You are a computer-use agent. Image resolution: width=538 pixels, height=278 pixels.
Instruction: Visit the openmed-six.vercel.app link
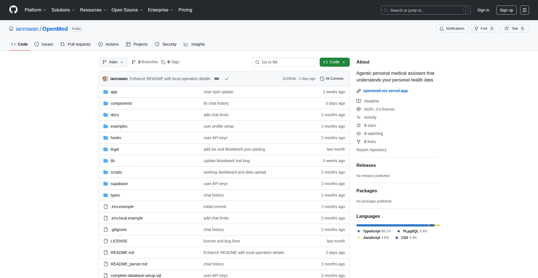click(x=385, y=91)
